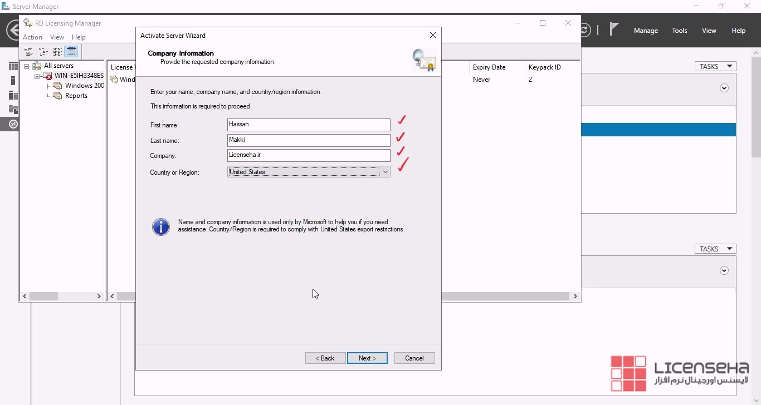Select Remote Desktop Services sidebar icon
Viewport: 761px width, 405px height.
13,124
